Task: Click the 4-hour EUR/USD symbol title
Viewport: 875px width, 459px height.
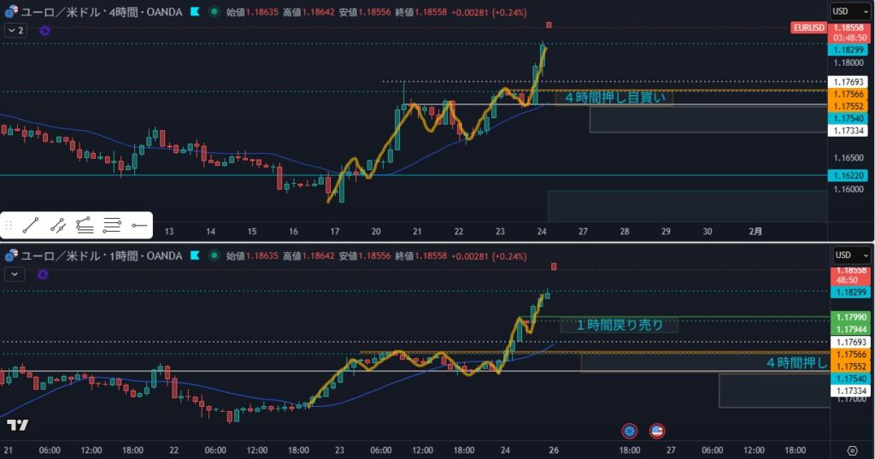Action: [x=103, y=13]
